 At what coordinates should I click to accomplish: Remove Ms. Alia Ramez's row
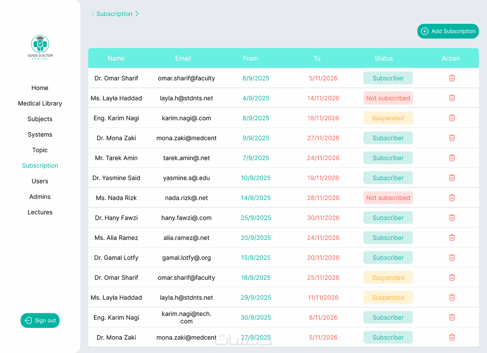point(452,238)
